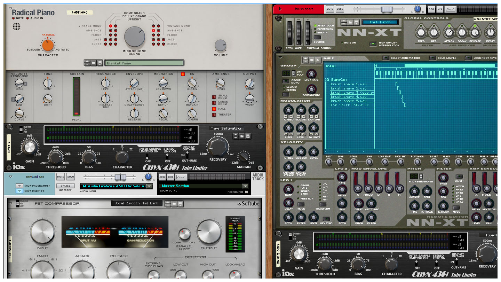The image size is (501, 282).
Task: Bypass insert FX on sensual sax
Action: click(65, 186)
